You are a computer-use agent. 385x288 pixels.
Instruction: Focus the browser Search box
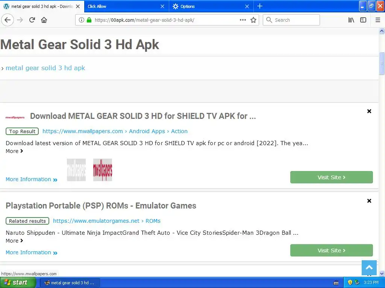click(x=291, y=20)
